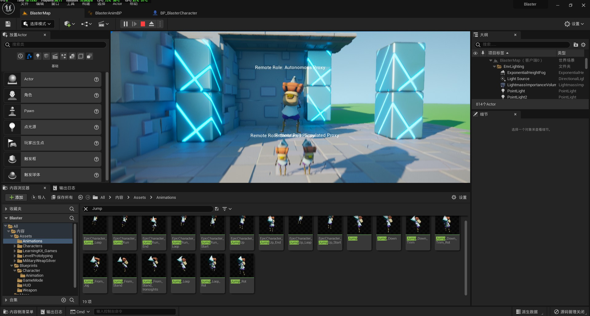Collapse the EnvLighting folder in Outliner
Viewport: 590px width, 316px height.
[x=494, y=67]
